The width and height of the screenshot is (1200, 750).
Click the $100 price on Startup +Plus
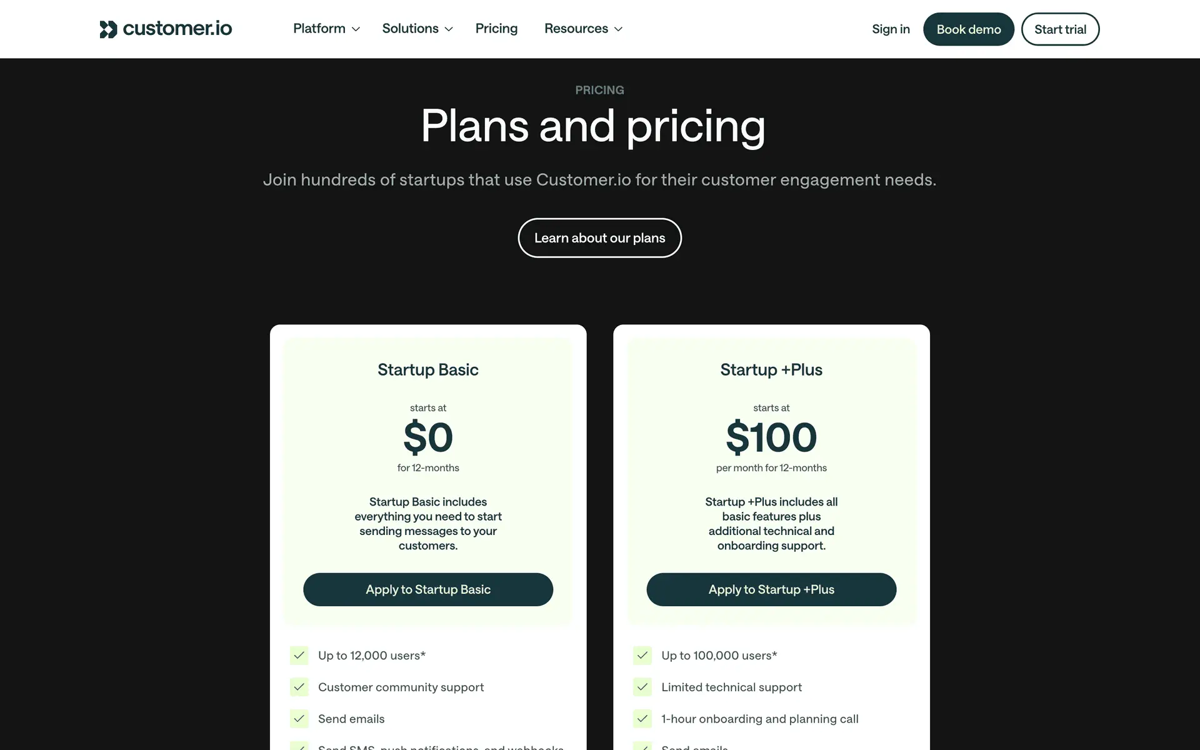pyautogui.click(x=771, y=437)
